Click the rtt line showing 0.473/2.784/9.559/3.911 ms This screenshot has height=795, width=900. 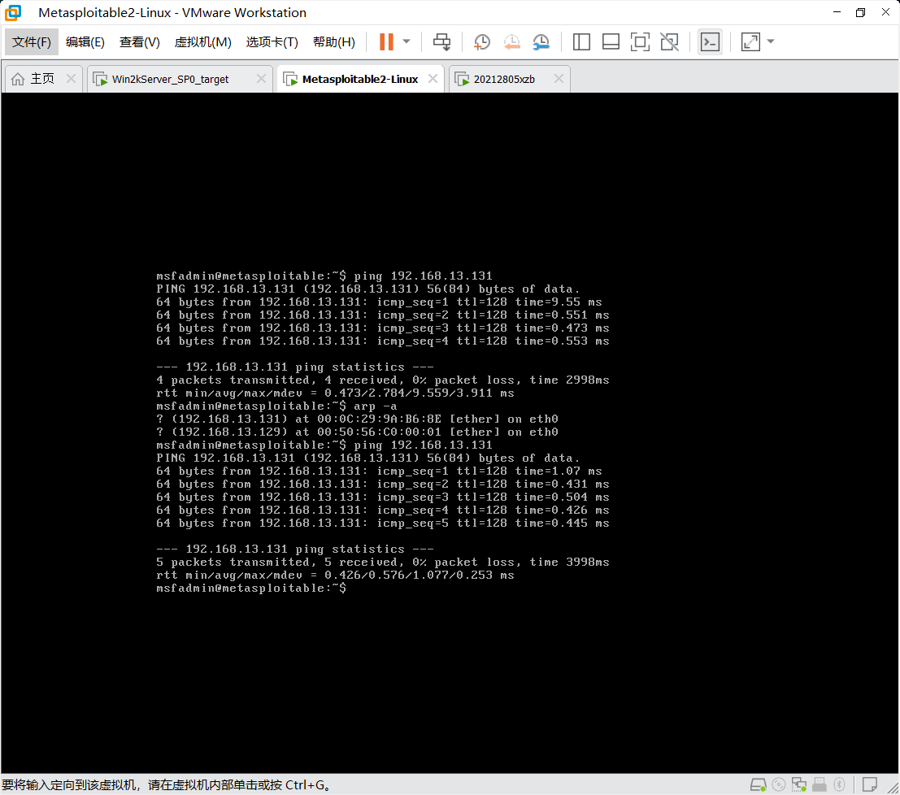pos(335,393)
